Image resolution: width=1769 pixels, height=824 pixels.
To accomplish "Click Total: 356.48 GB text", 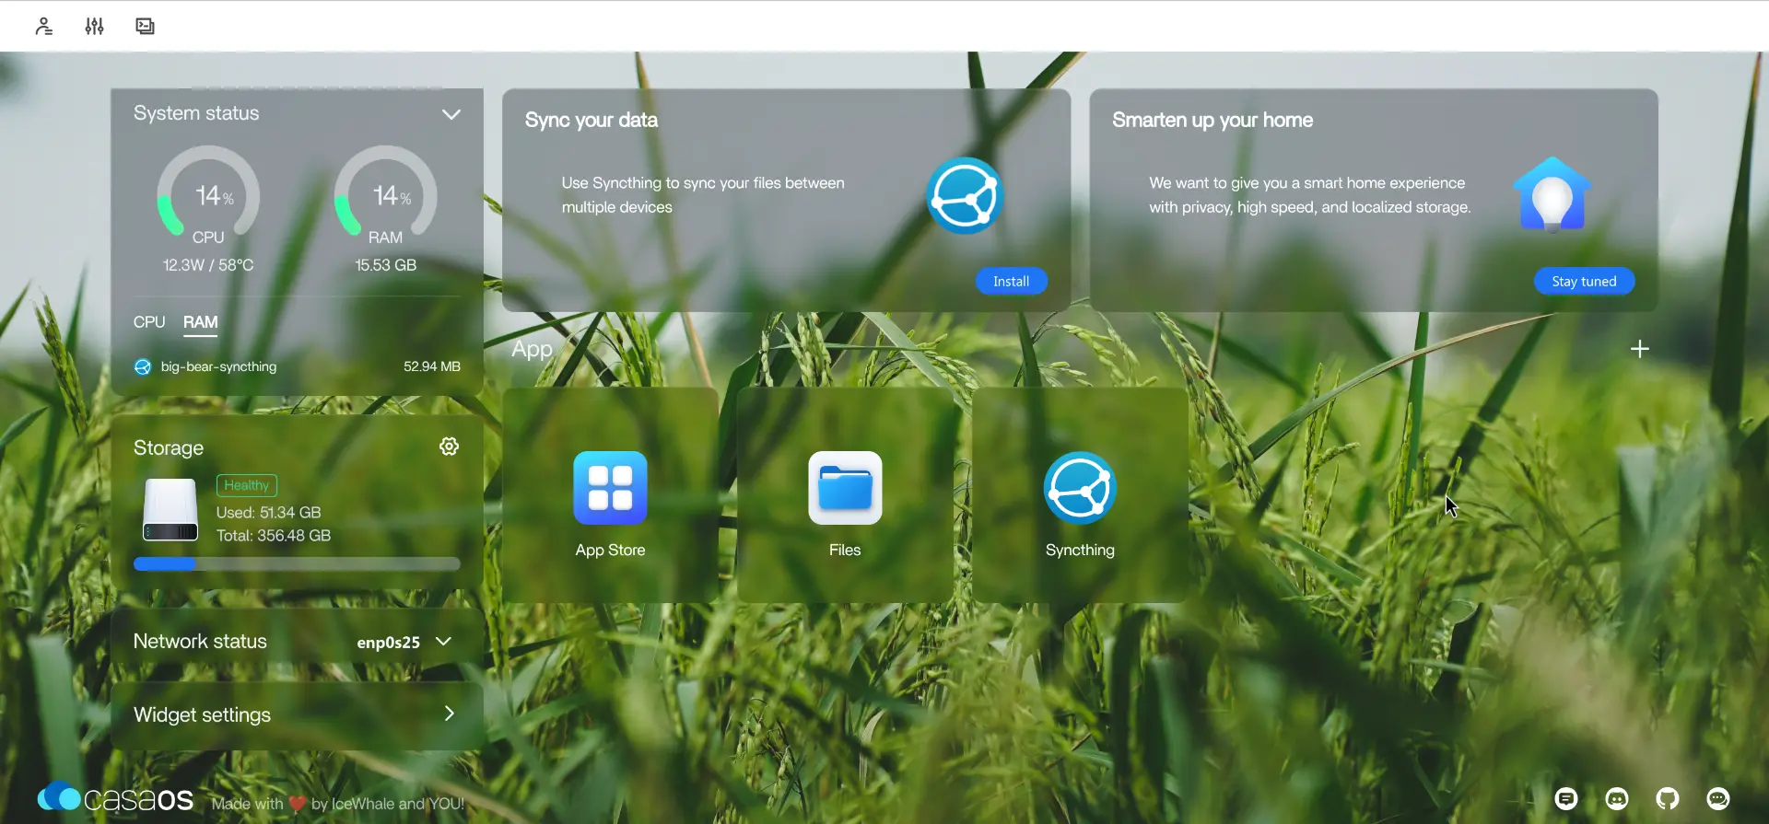I will 273,536.
